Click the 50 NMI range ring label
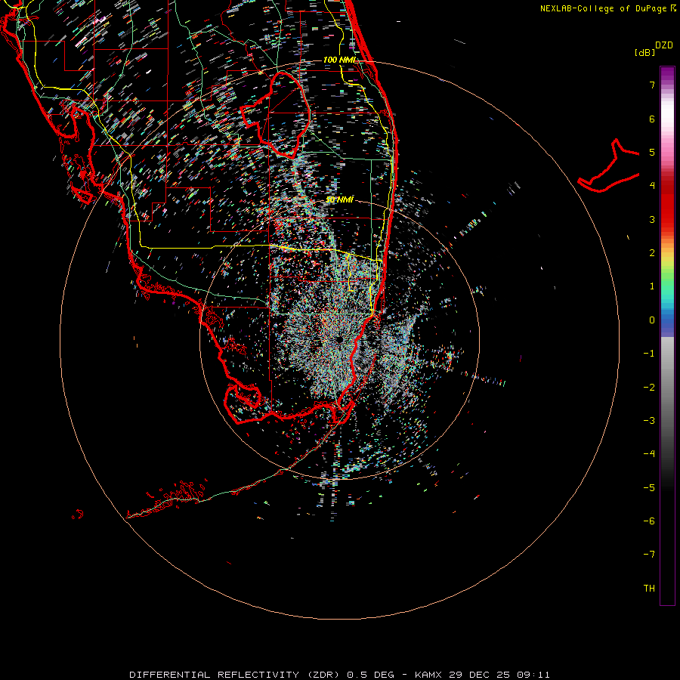Screen dimensions: 680x680 coord(339,199)
